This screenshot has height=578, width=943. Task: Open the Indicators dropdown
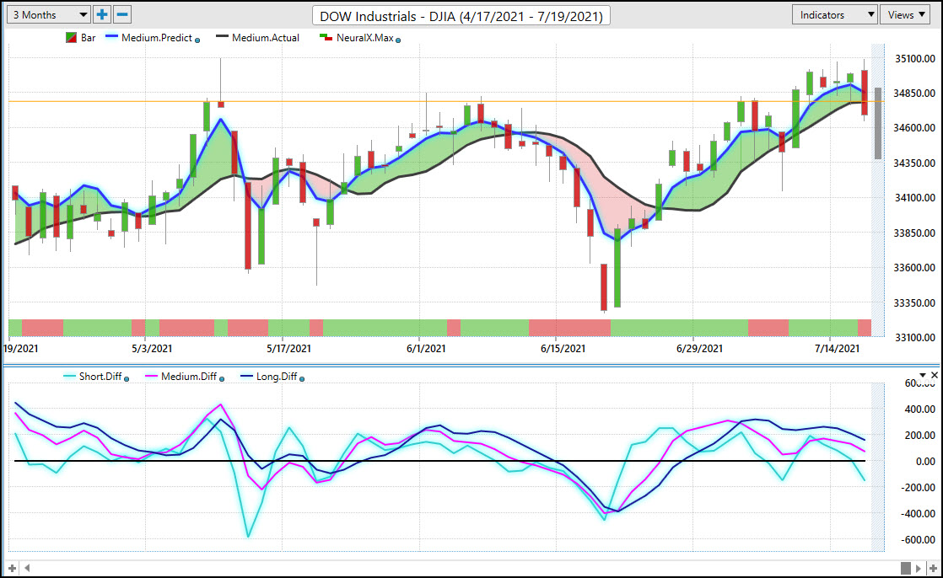tap(835, 15)
